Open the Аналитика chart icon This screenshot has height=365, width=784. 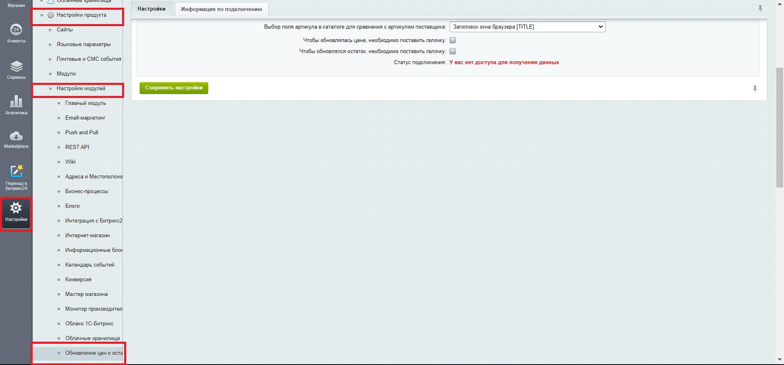[x=16, y=105]
